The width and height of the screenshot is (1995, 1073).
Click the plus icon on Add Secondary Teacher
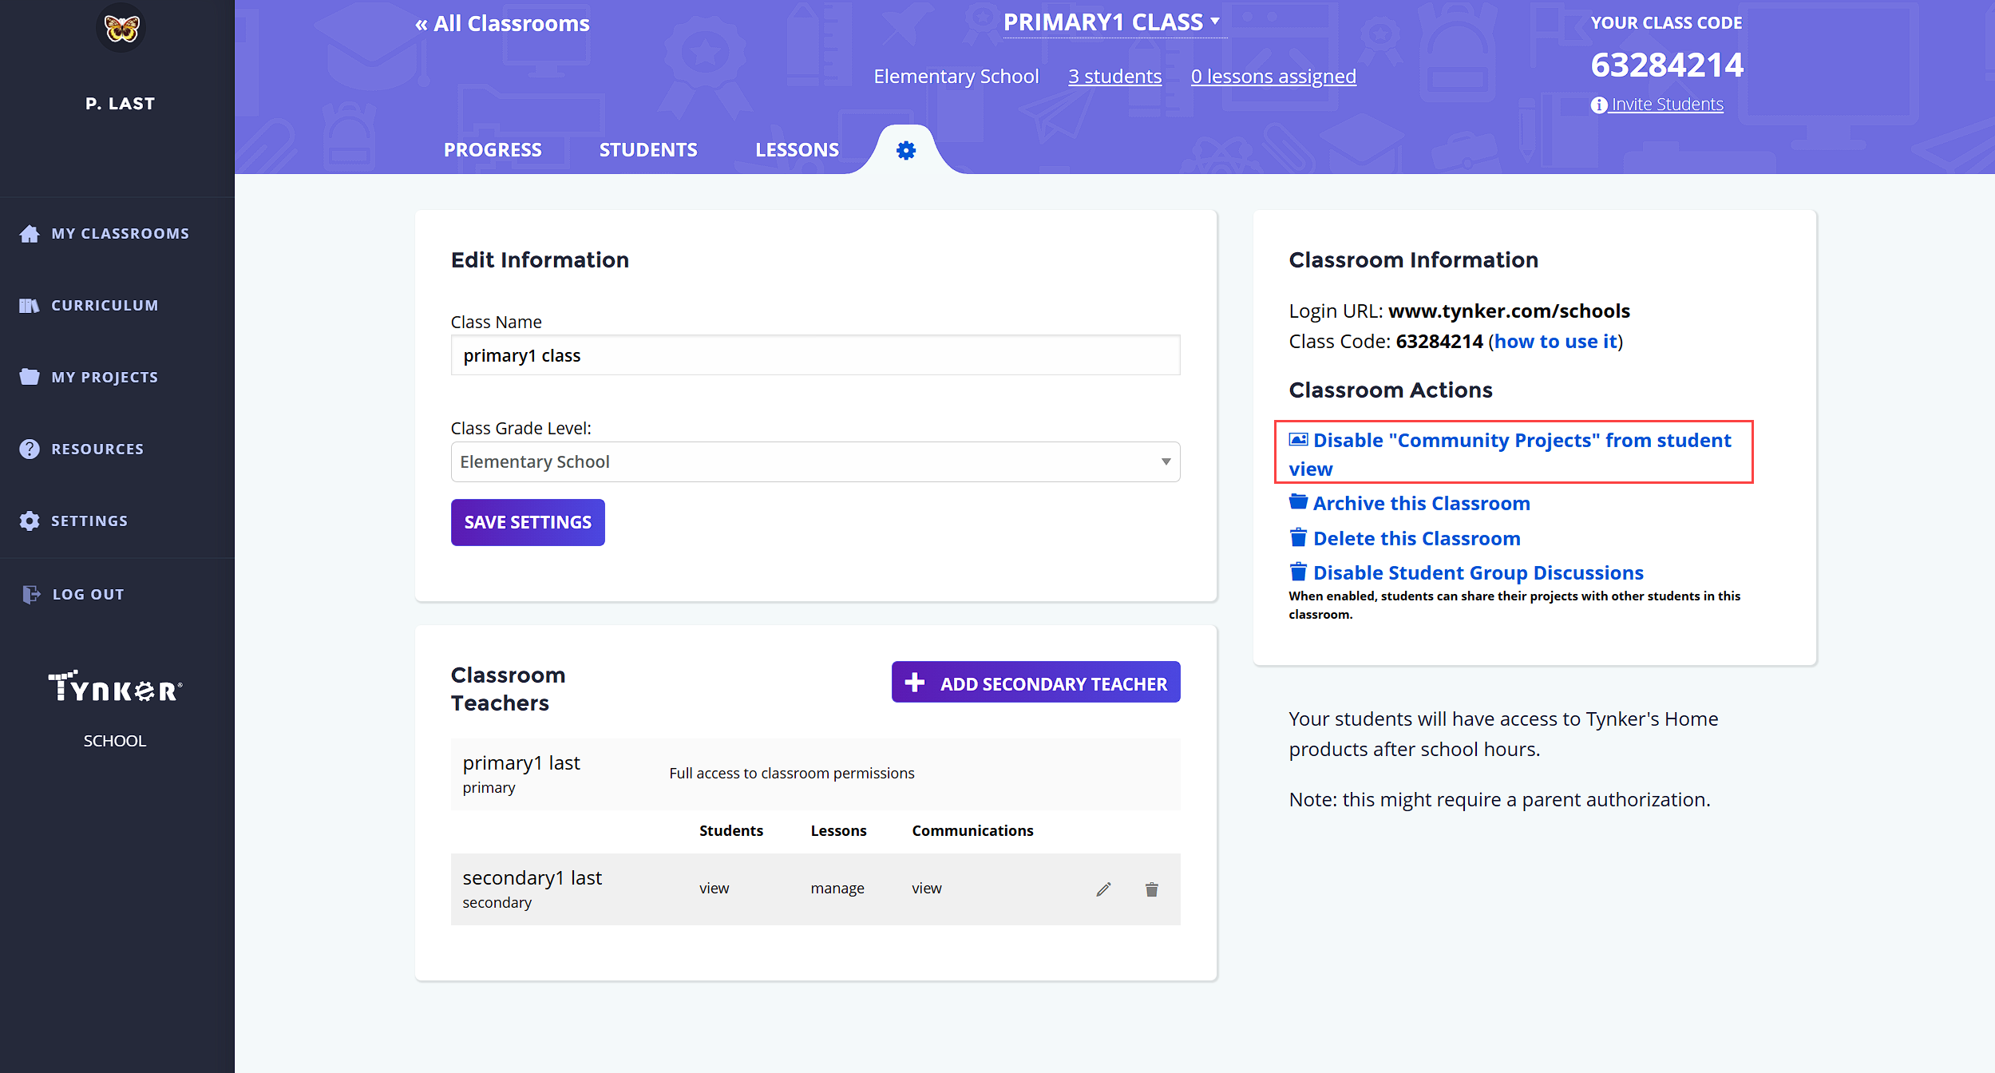915,683
